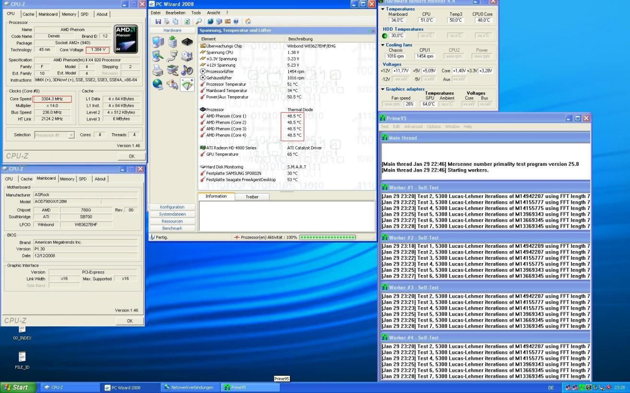Image resolution: width=630 pixels, height=393 pixels.
Task: Collapse the Cooling fans section
Action: [383, 45]
